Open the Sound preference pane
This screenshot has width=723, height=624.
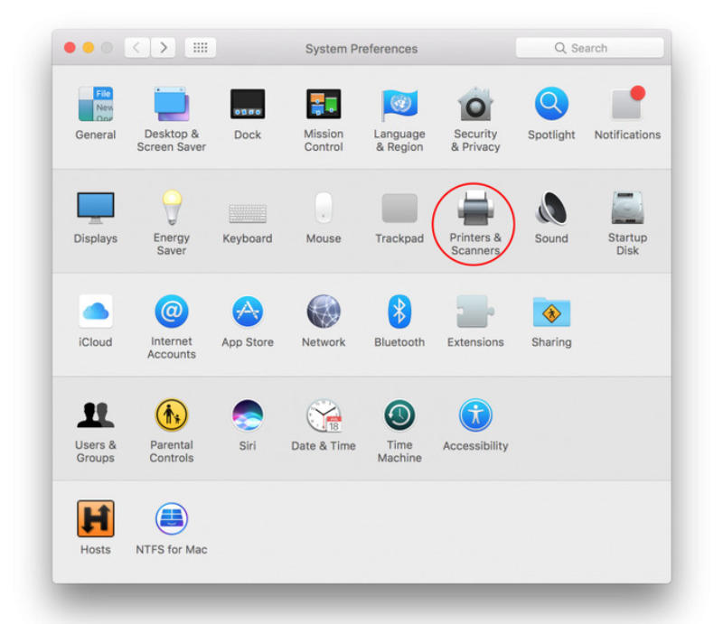[x=550, y=210]
